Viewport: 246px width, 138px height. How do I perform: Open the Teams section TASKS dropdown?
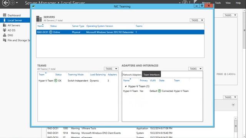pyautogui.click(x=111, y=69)
